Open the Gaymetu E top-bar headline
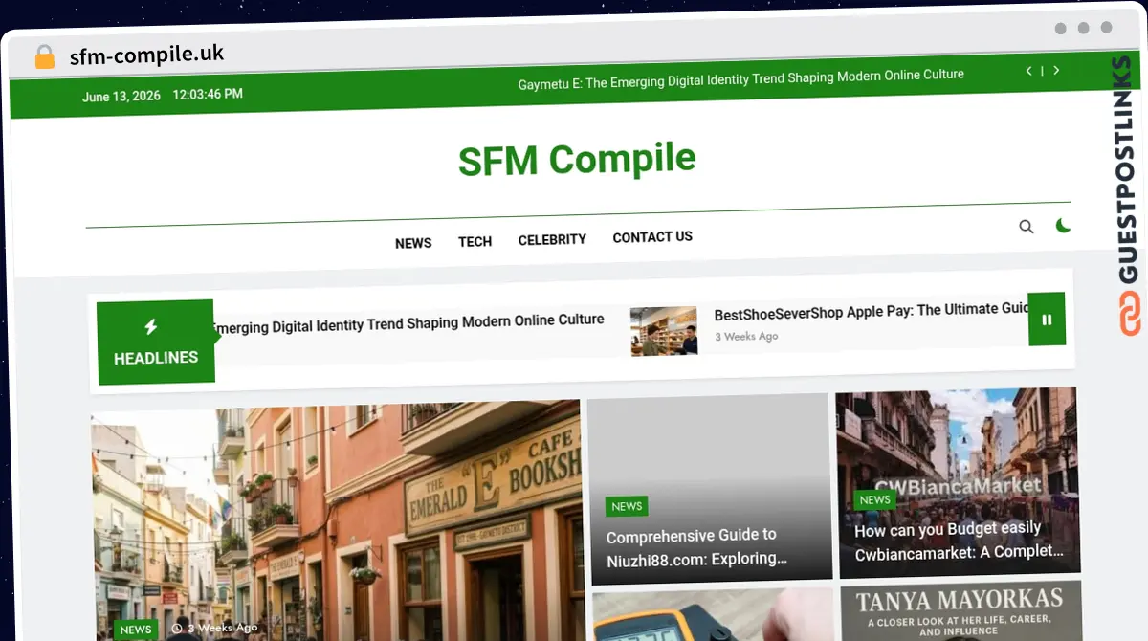1148x641 pixels. [740, 78]
